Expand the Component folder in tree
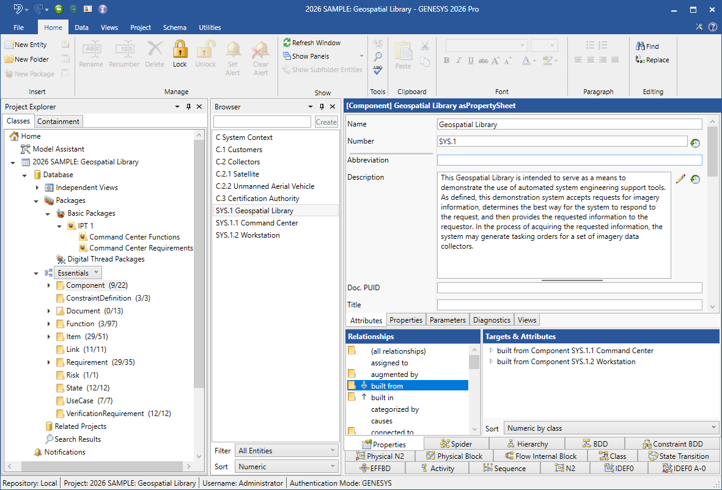 coord(49,285)
